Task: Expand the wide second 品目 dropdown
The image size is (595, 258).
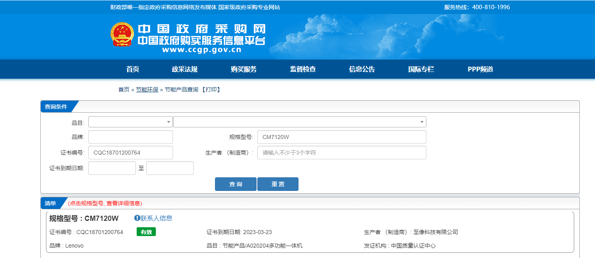Action: [x=300, y=122]
